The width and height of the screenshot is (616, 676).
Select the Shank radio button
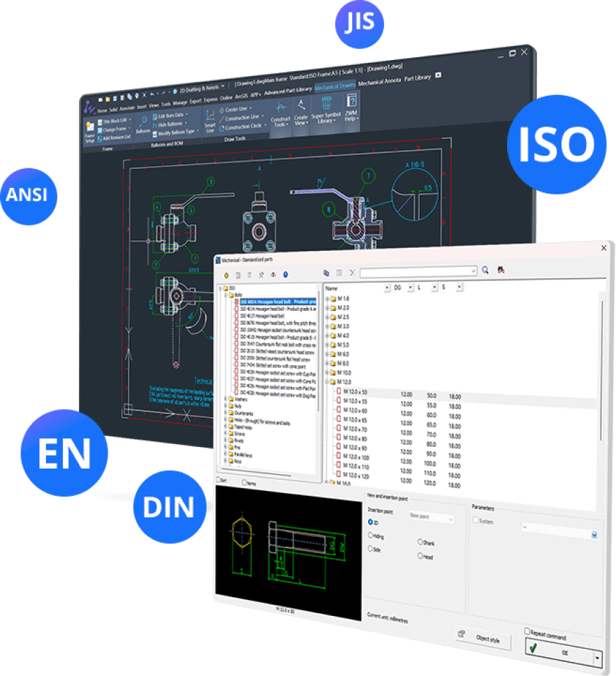(420, 541)
